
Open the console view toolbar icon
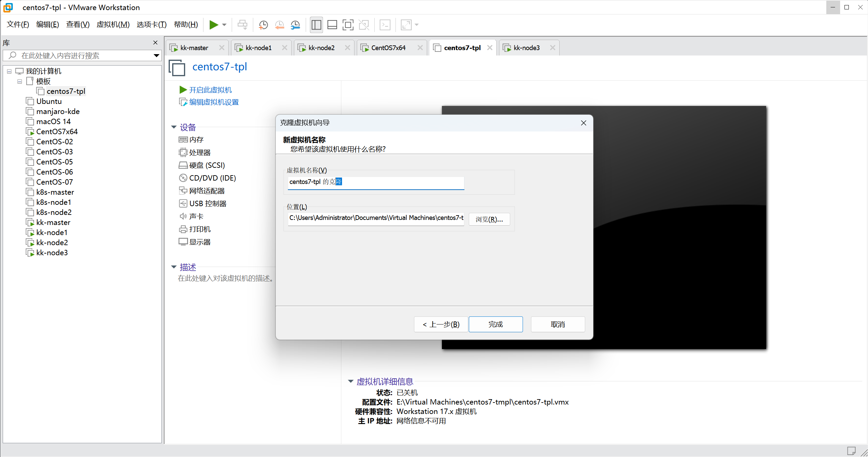point(385,25)
